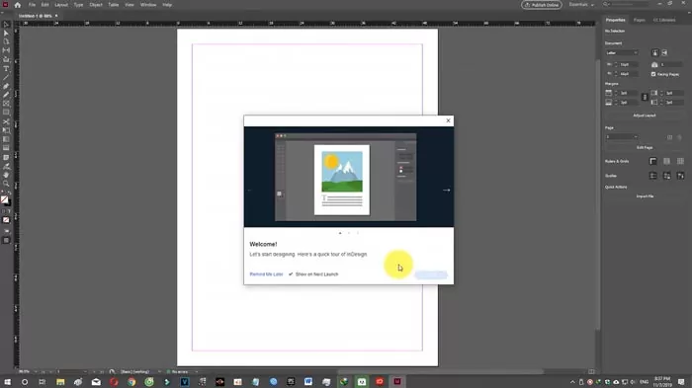The image size is (692, 388).
Task: Click the Publish Online button
Action: [542, 5]
